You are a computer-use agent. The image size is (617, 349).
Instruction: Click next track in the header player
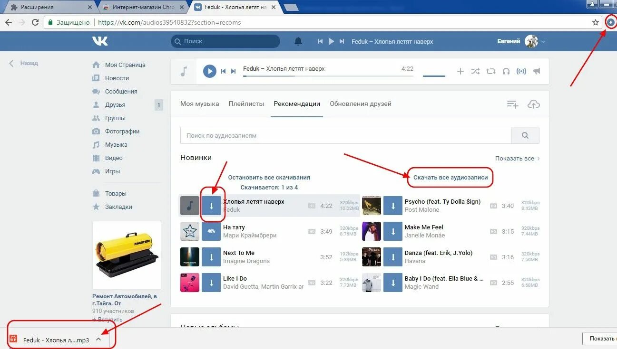(x=342, y=41)
